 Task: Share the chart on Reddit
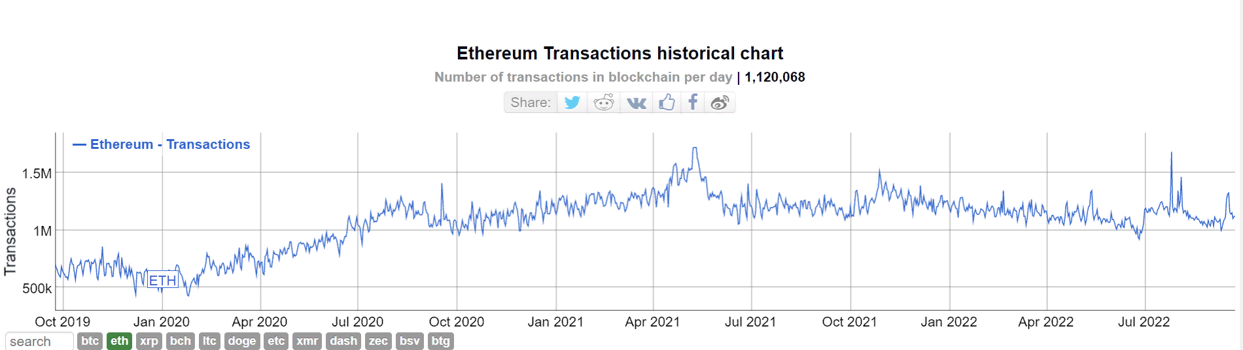[603, 103]
